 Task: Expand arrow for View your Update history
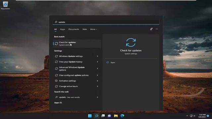pos(97,62)
